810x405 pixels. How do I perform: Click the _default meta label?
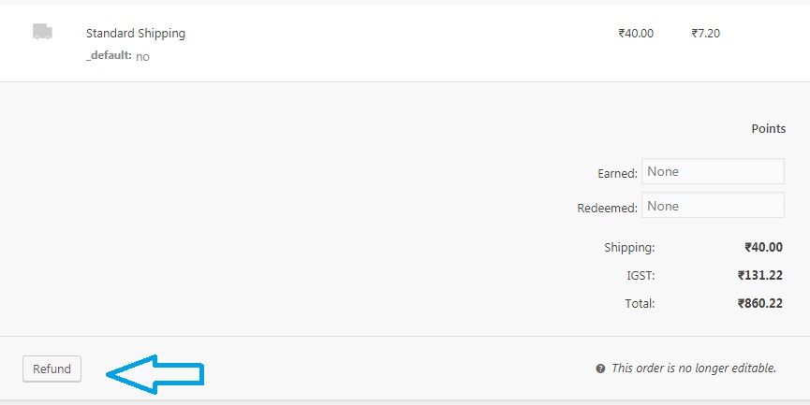click(109, 55)
